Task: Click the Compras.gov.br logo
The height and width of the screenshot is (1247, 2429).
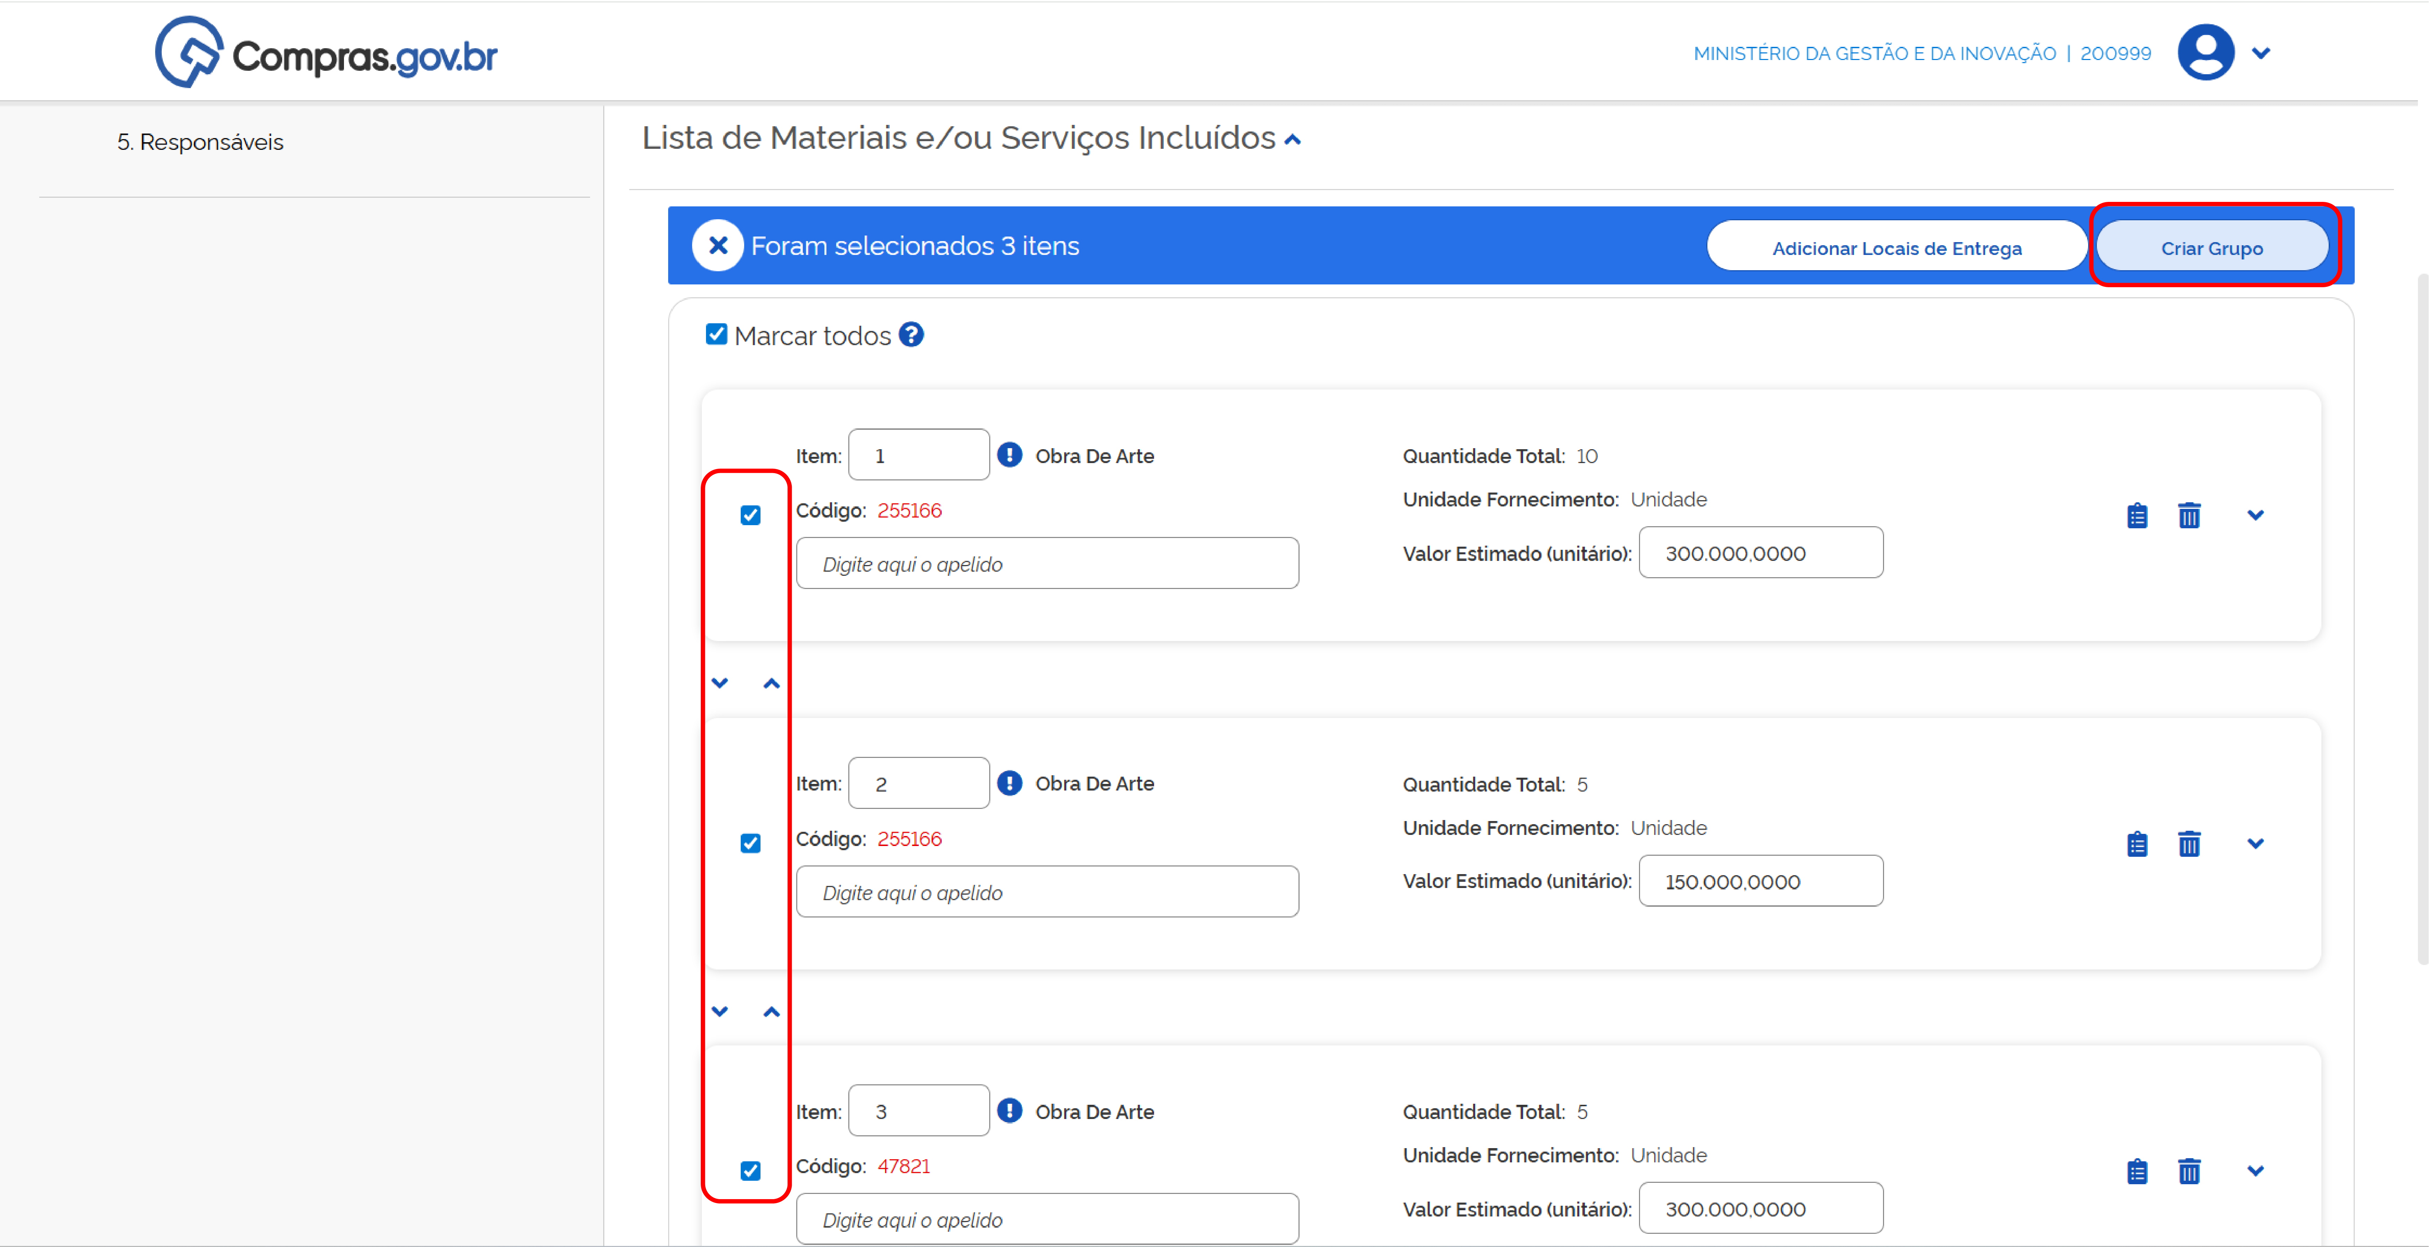Action: point(326,53)
